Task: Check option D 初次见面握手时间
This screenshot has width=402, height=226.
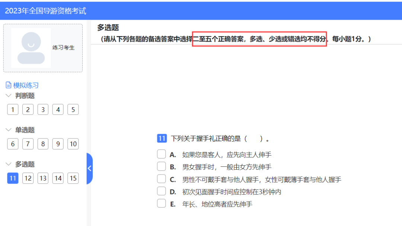Action: (161, 191)
